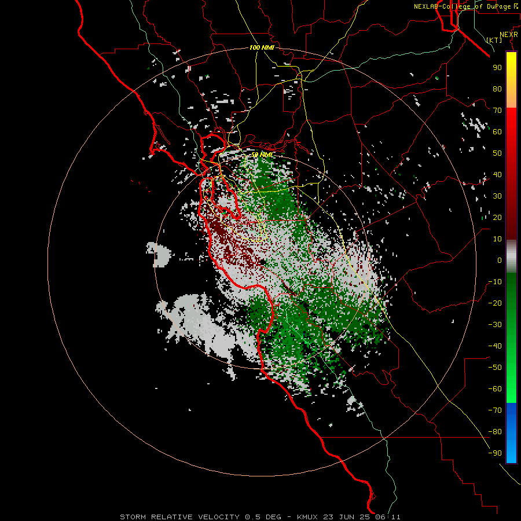Click the gray zero-velocity segment of the scale
The width and height of the screenshot is (521, 521).
pos(511,256)
